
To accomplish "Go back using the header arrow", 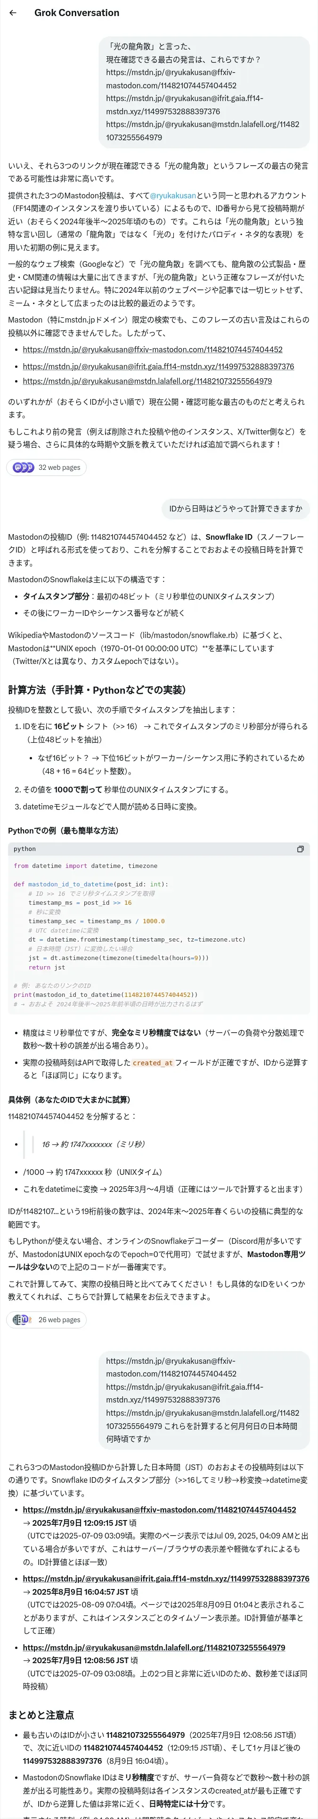I will coord(13,13).
